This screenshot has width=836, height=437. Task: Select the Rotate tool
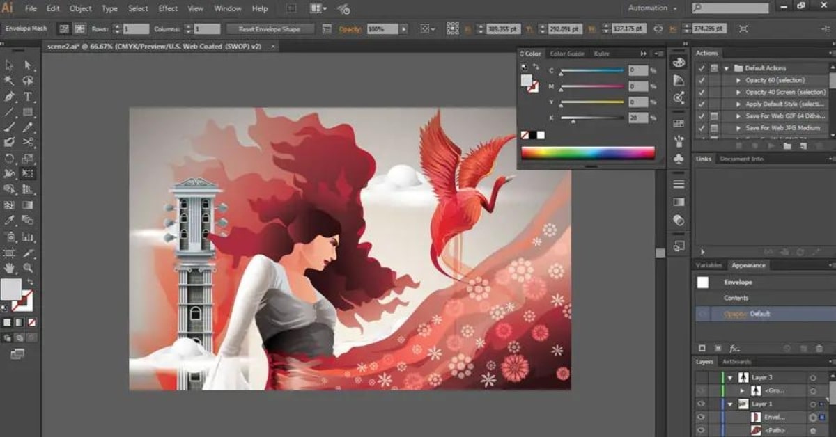10,158
